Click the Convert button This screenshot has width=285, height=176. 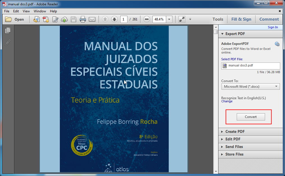pos(251,117)
